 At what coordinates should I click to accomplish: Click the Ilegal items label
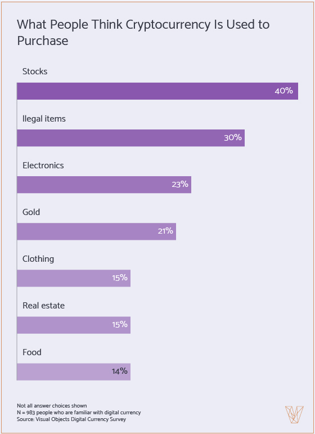pyautogui.click(x=44, y=119)
